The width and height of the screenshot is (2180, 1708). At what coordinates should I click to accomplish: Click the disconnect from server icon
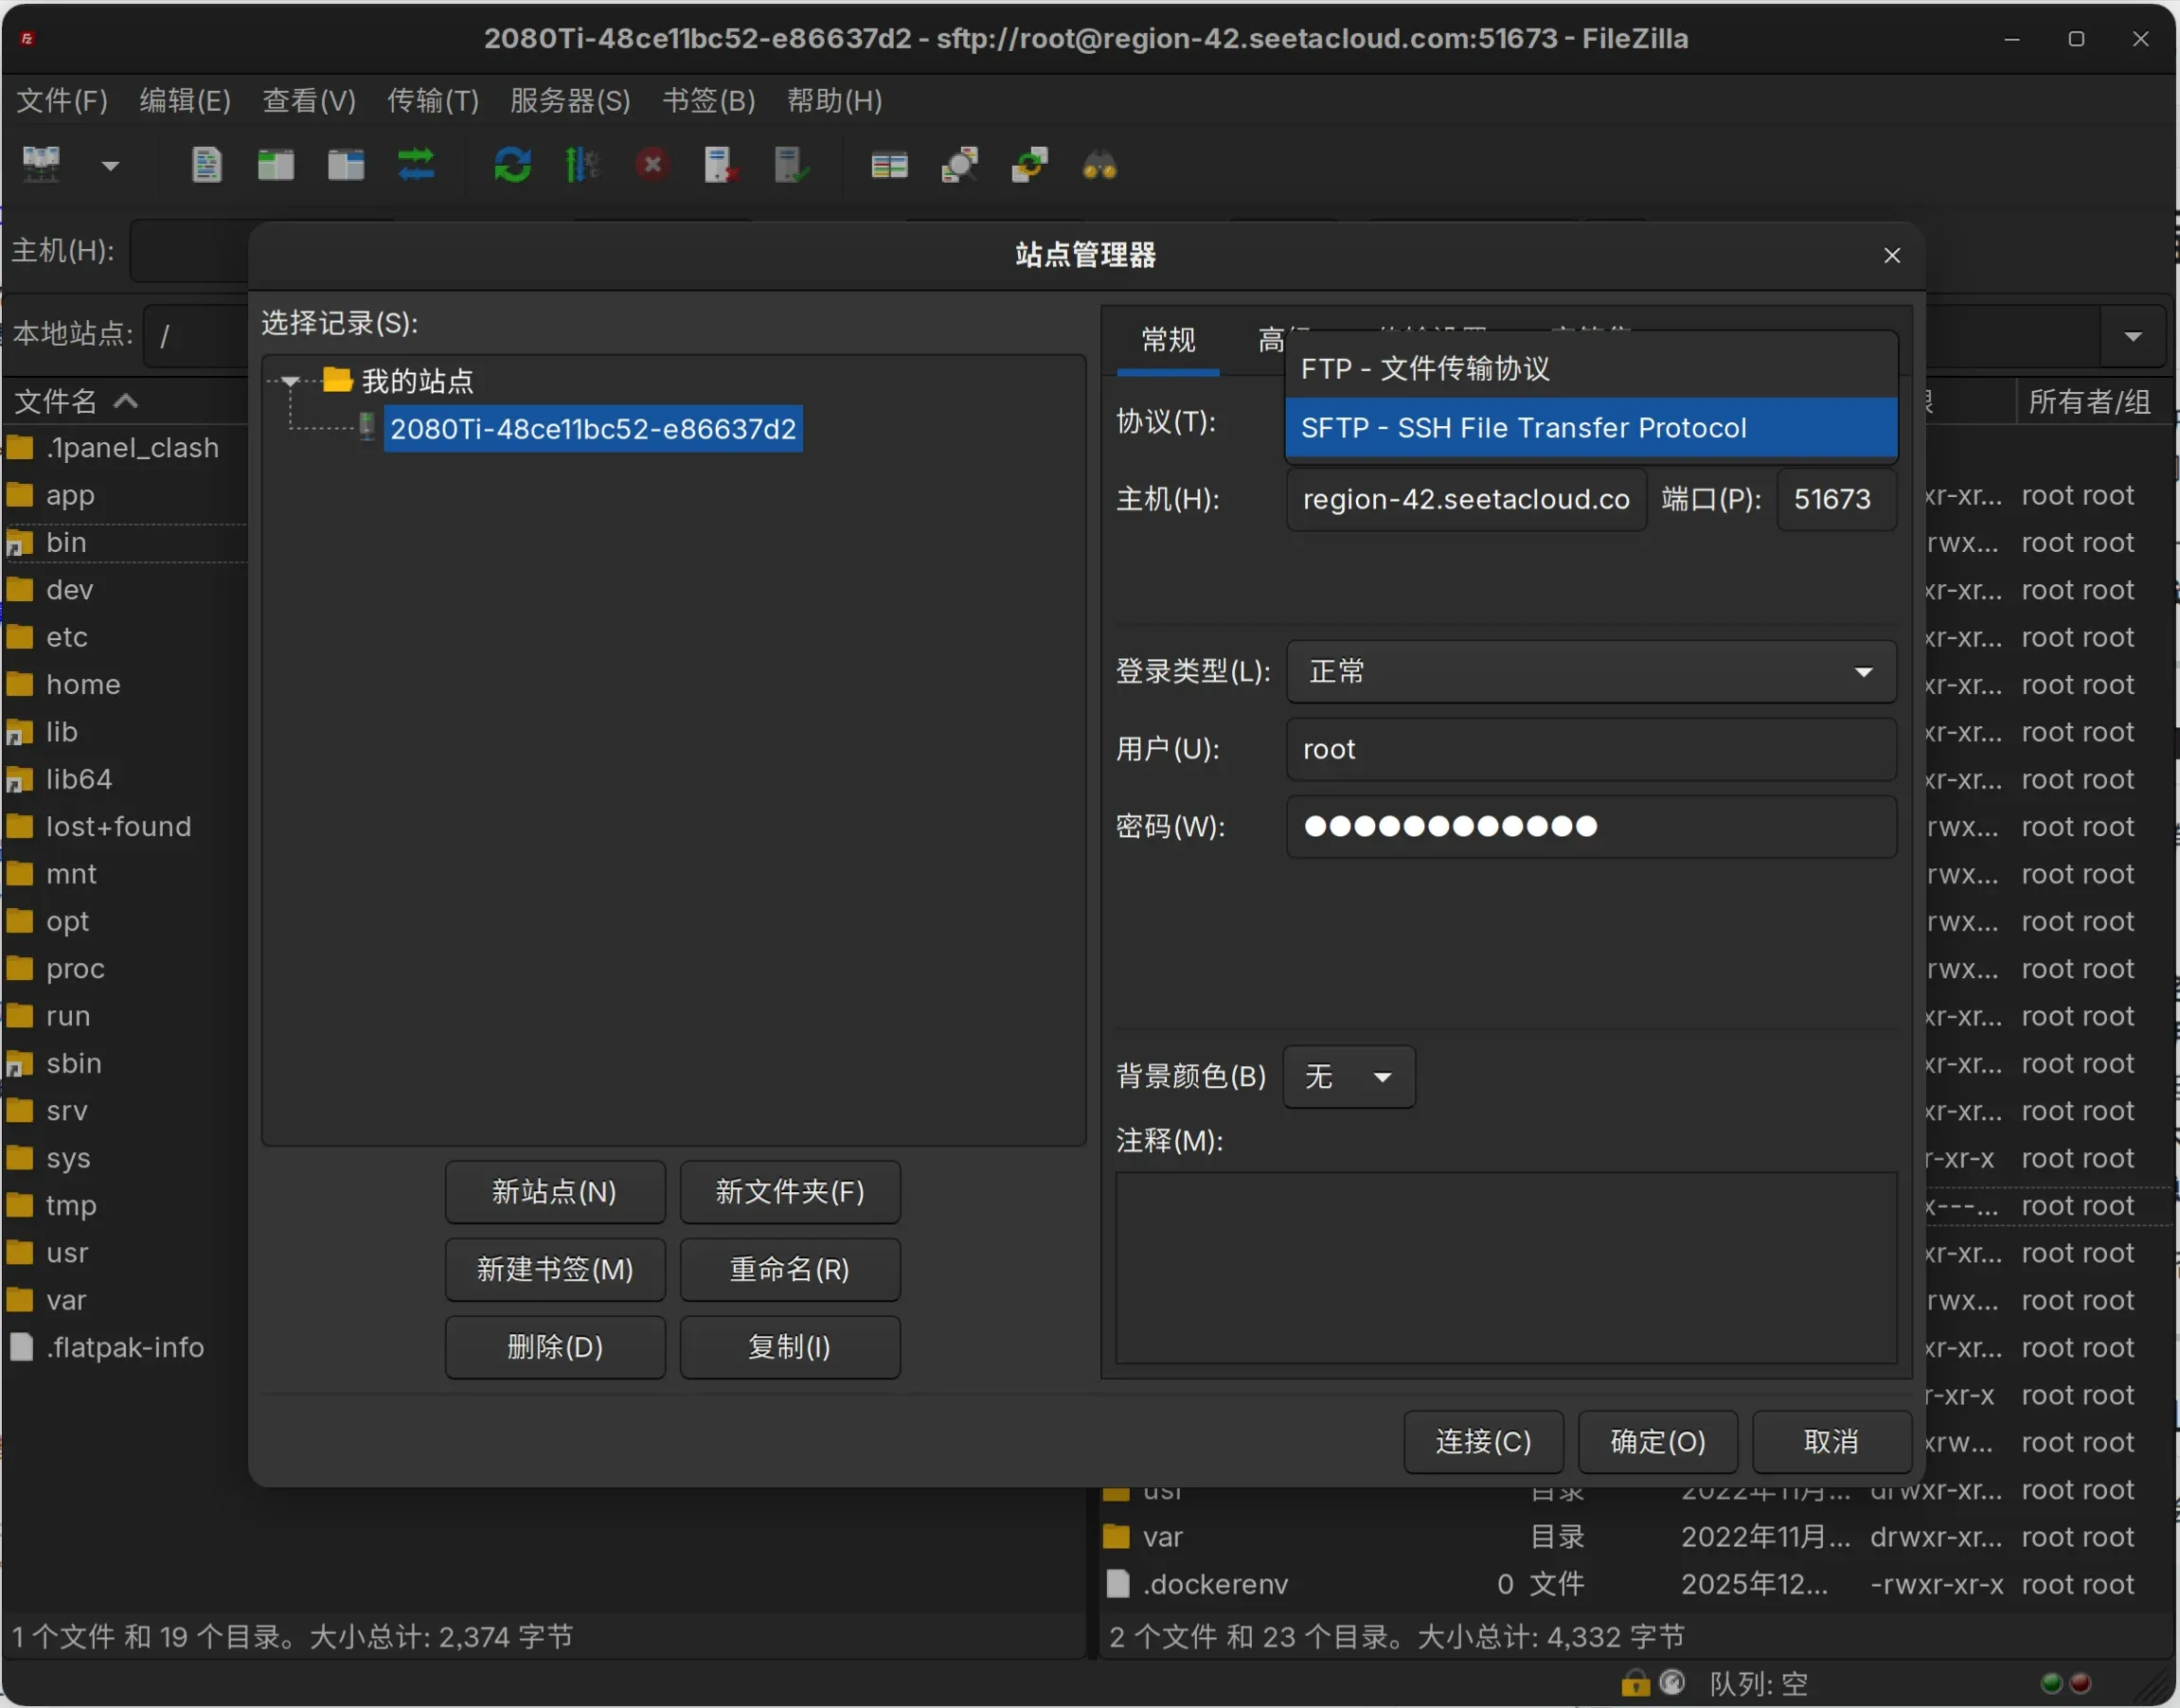tap(719, 165)
